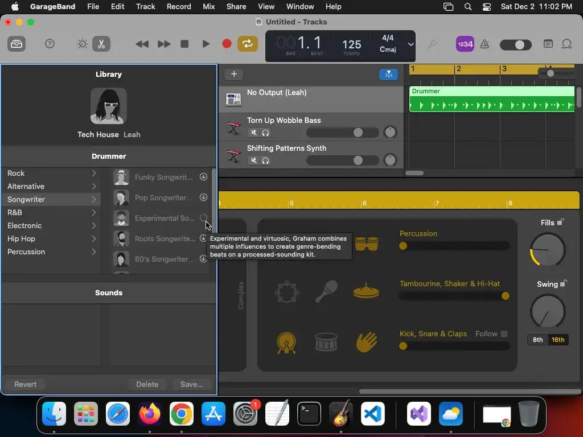This screenshot has width=583, height=437.
Task: Click the Rewind button
Action: (x=142, y=44)
